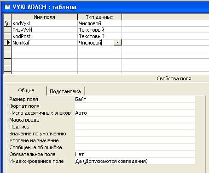Click the Условие на значение input field

pyautogui.click(x=135, y=140)
